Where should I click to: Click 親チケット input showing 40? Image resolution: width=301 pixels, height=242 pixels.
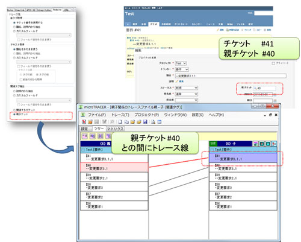pos(264,88)
